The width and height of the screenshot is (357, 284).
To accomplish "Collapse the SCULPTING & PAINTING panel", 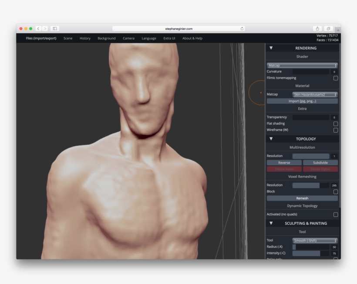I will [271, 223].
